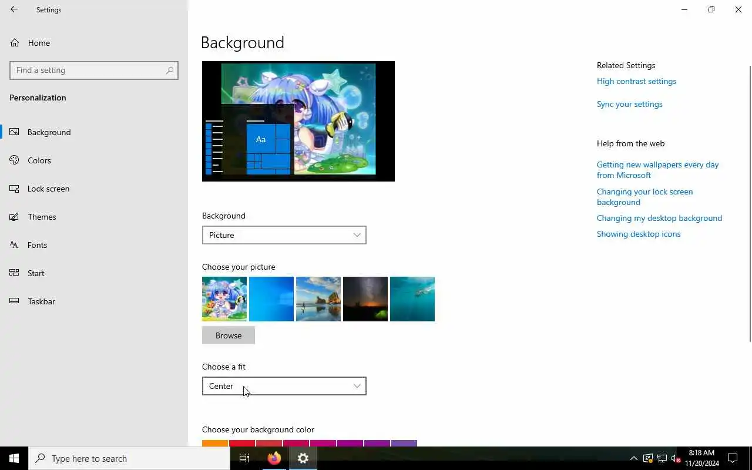This screenshot has height=470, width=752.
Task: Pick the night sky wallpaper thumbnail
Action: tap(365, 299)
